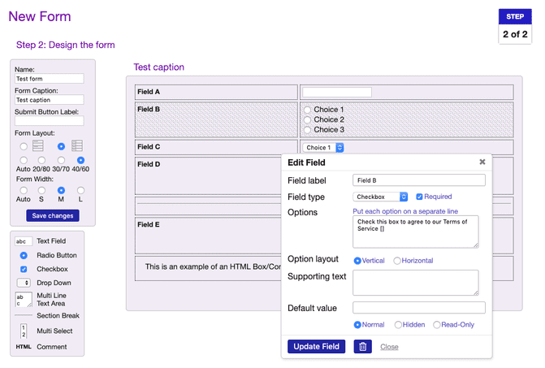Select the Field D label cell
545x368 pixels.
coord(208,175)
